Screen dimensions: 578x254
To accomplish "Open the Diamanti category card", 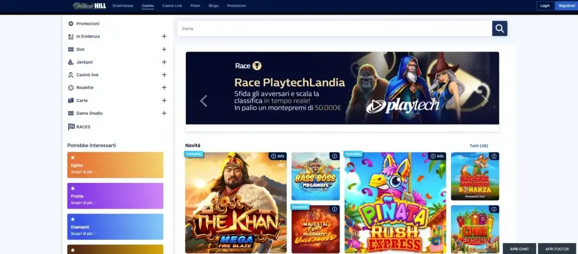I will point(115,227).
